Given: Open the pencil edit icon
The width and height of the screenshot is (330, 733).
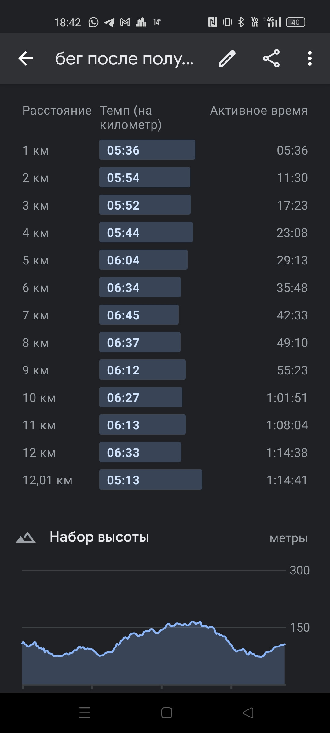Looking at the screenshot, I should 227,58.
